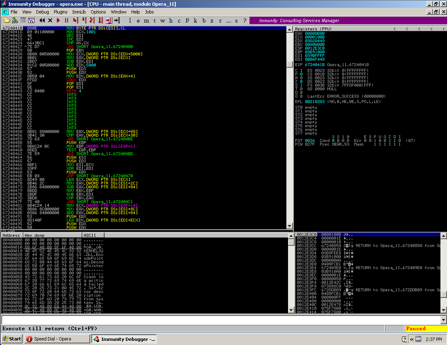The height and width of the screenshot is (345, 447).
Task: Click the disassembly pane scroll-down arrow
Action: 289,226
